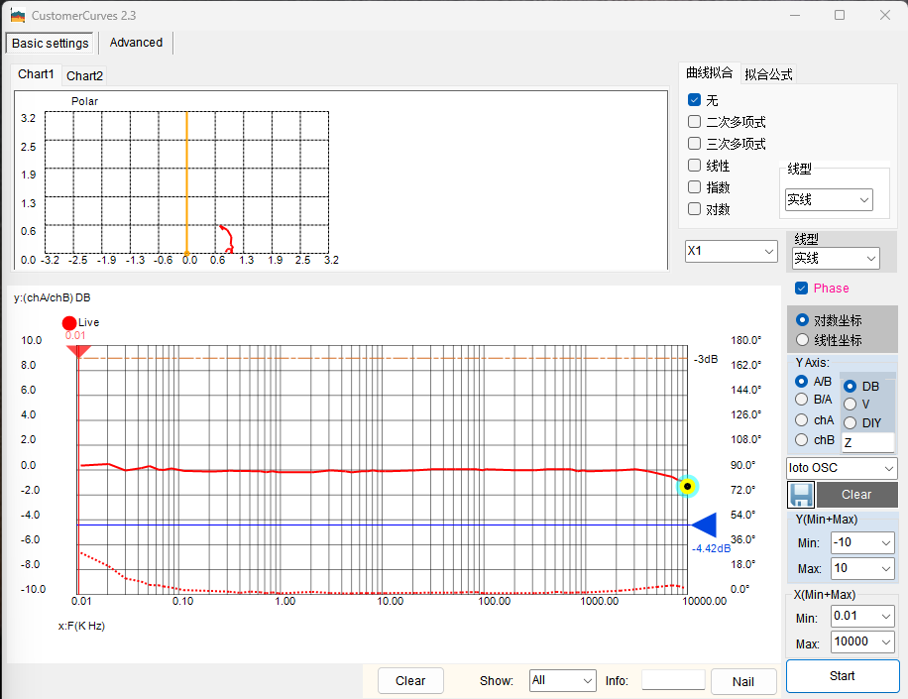Click the floppy disk save icon

tap(801, 494)
